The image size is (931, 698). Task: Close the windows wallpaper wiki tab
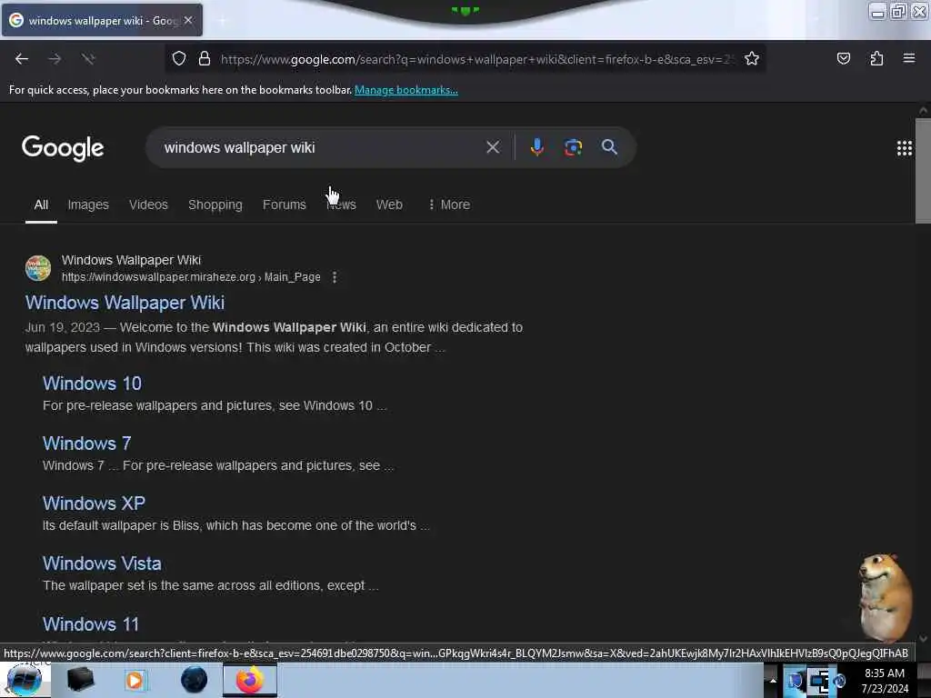(x=188, y=20)
